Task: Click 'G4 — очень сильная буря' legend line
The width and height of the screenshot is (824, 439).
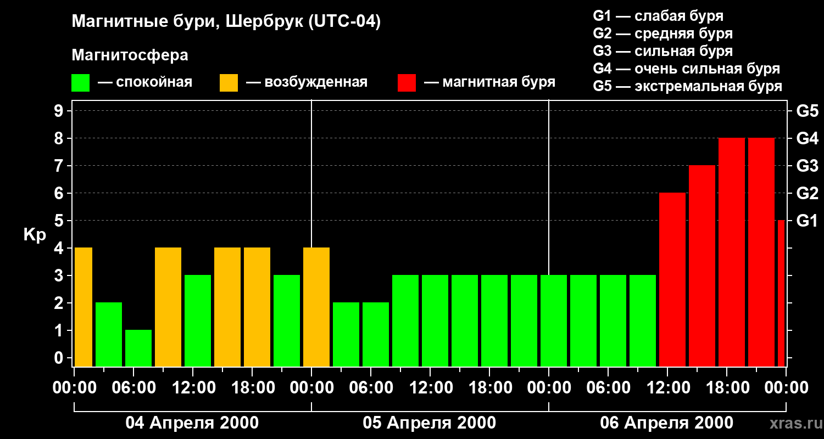Action: (687, 69)
